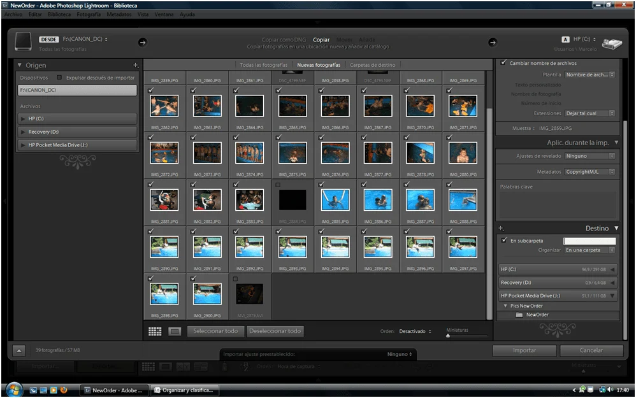Select the black IMG_2884.JPG thumbnail
This screenshot has height=398, width=636.
point(293,200)
